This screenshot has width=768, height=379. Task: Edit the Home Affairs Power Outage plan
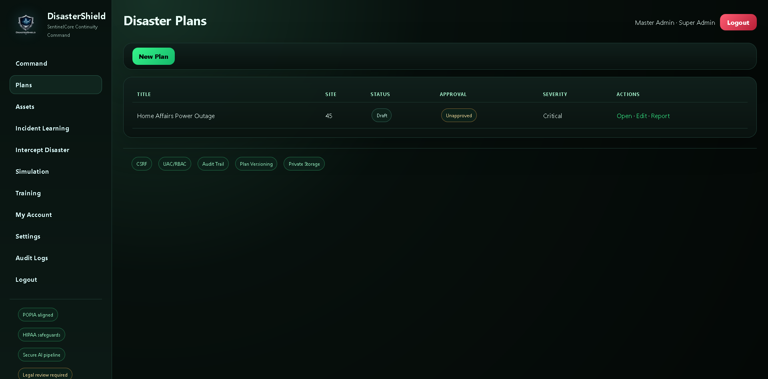pos(641,116)
